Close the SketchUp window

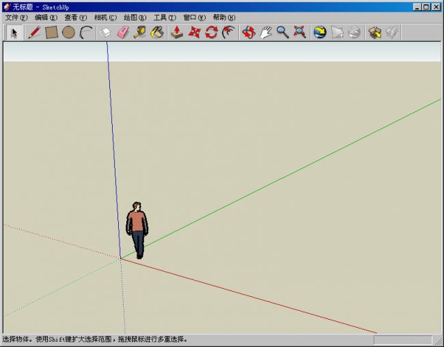click(436, 7)
